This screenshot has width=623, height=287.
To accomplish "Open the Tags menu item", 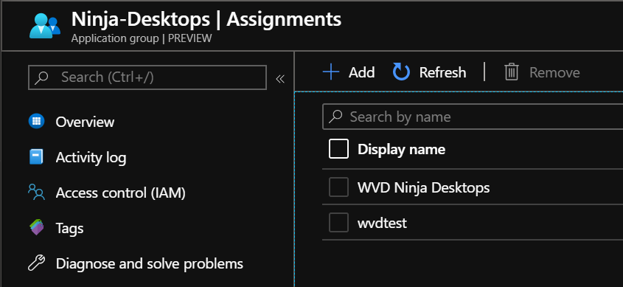I will click(69, 229).
